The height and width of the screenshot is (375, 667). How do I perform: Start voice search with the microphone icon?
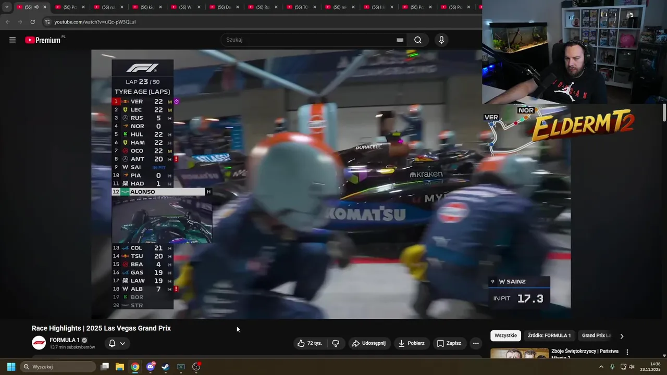(x=441, y=40)
